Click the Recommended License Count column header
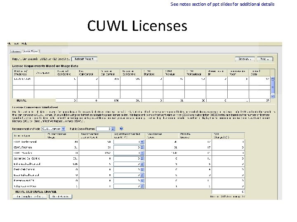Screen dimensions: 297x222 tap(95, 136)
